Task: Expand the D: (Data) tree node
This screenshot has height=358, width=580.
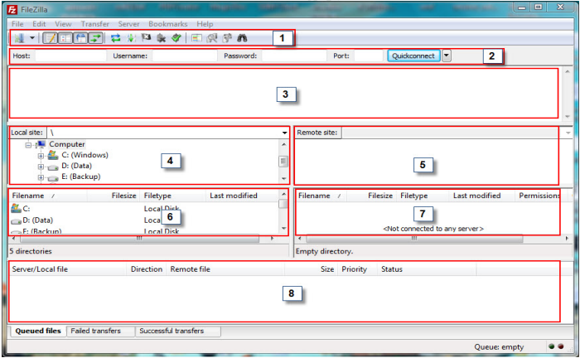Action: [41, 167]
